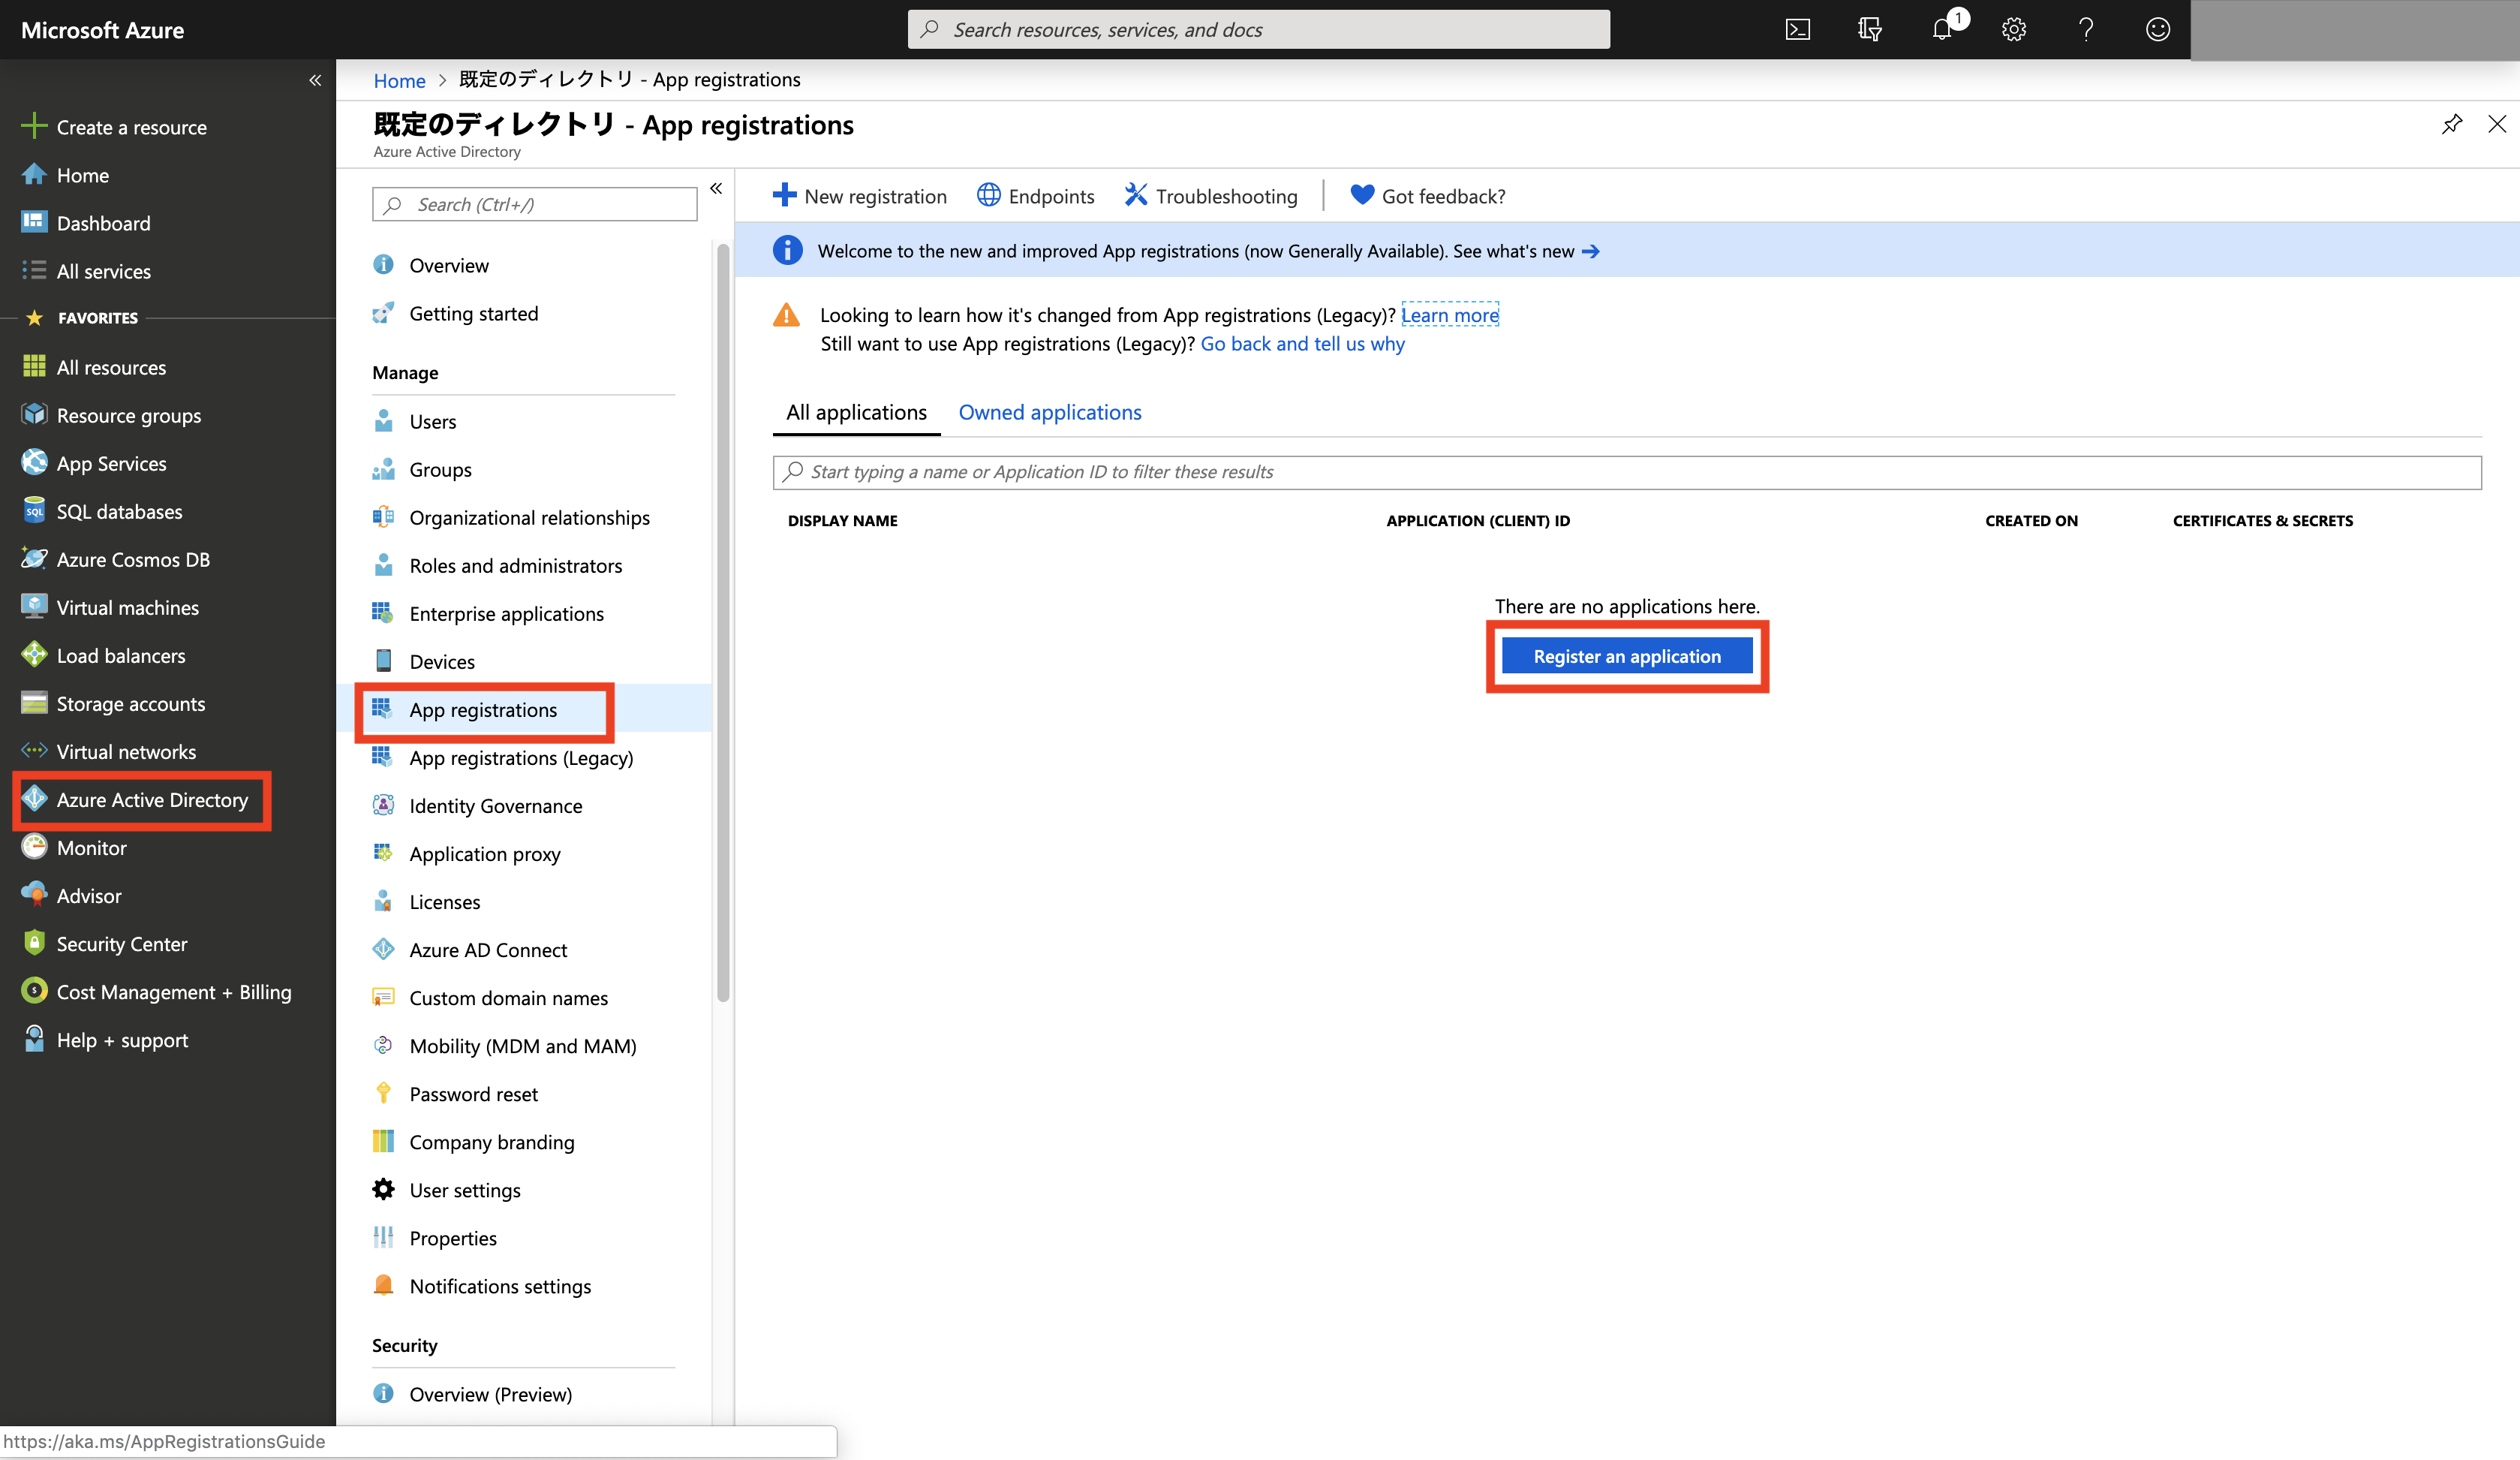Click Home in the breadcrumb
The width and height of the screenshot is (2520, 1460).
(x=399, y=80)
